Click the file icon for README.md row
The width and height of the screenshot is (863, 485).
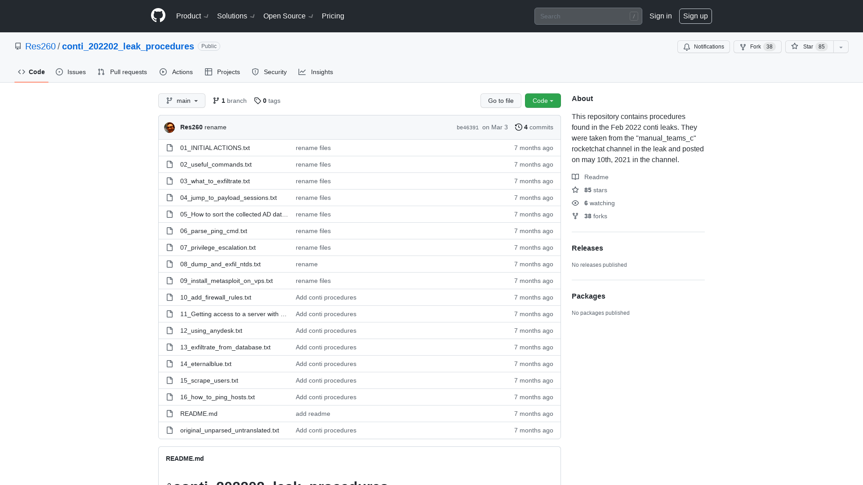(169, 414)
